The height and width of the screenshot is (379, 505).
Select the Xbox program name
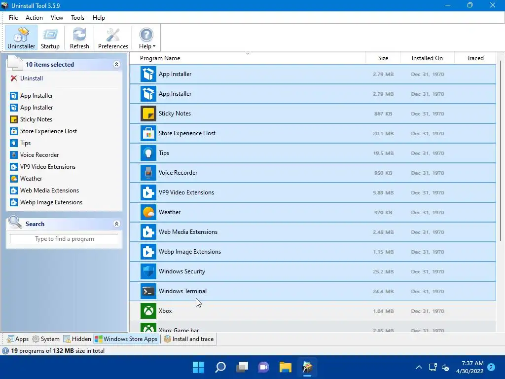(165, 311)
